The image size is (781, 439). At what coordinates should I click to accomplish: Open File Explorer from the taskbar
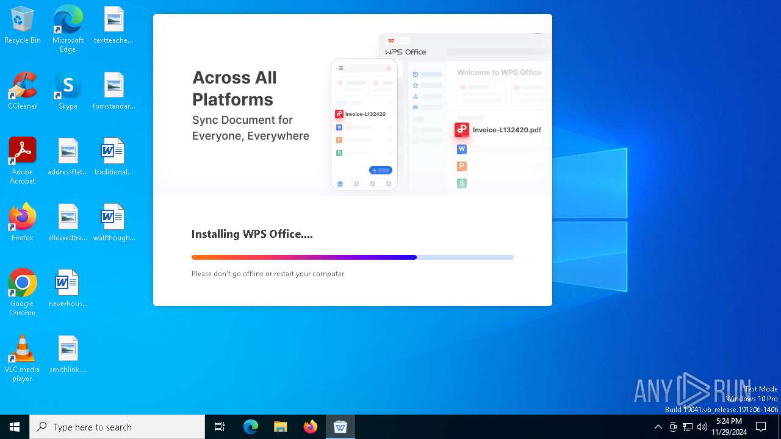coord(281,427)
